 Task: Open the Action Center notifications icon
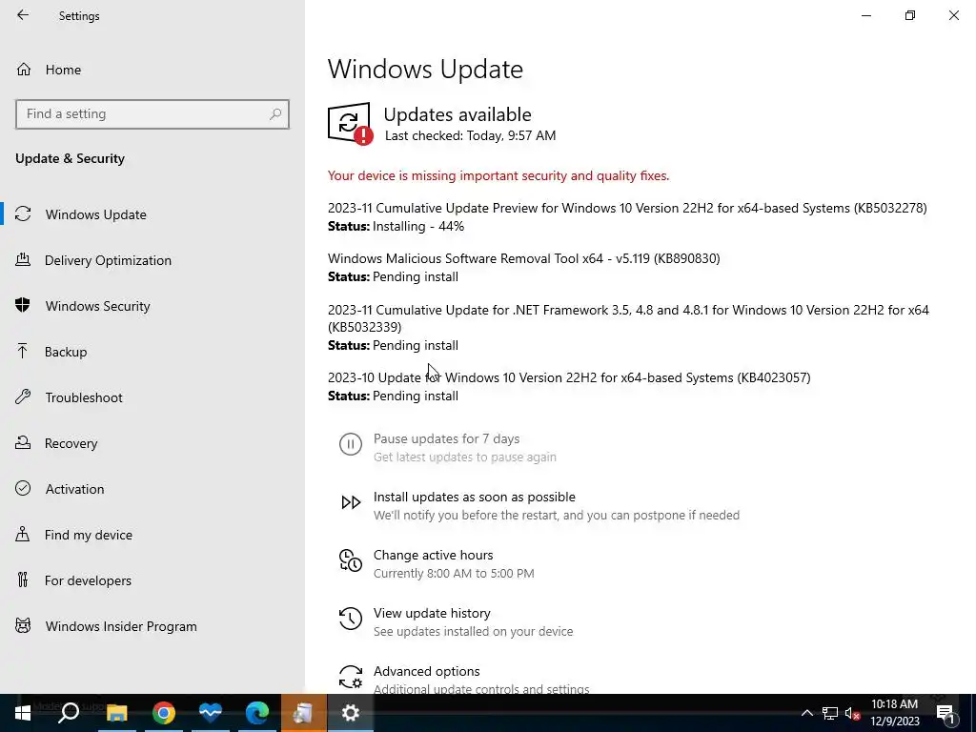[x=945, y=713]
